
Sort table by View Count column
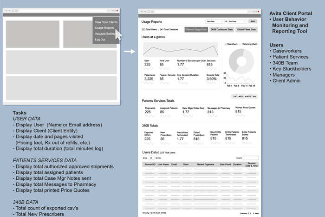click(x=225, y=164)
